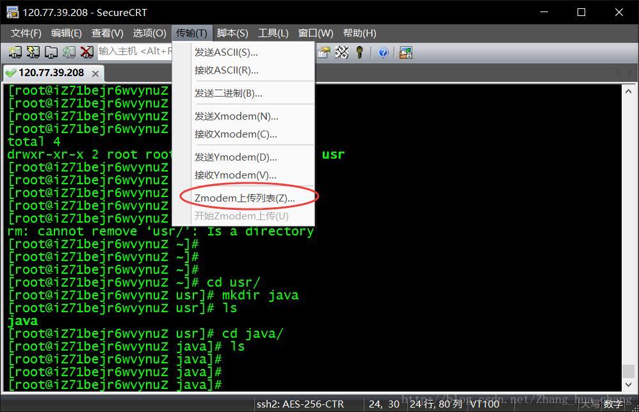Click the Quick Connect lightning icon
This screenshot has width=639, height=412.
coord(33,52)
